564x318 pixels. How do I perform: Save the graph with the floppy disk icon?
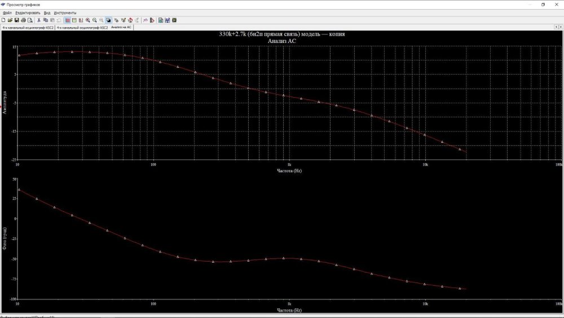[16, 20]
